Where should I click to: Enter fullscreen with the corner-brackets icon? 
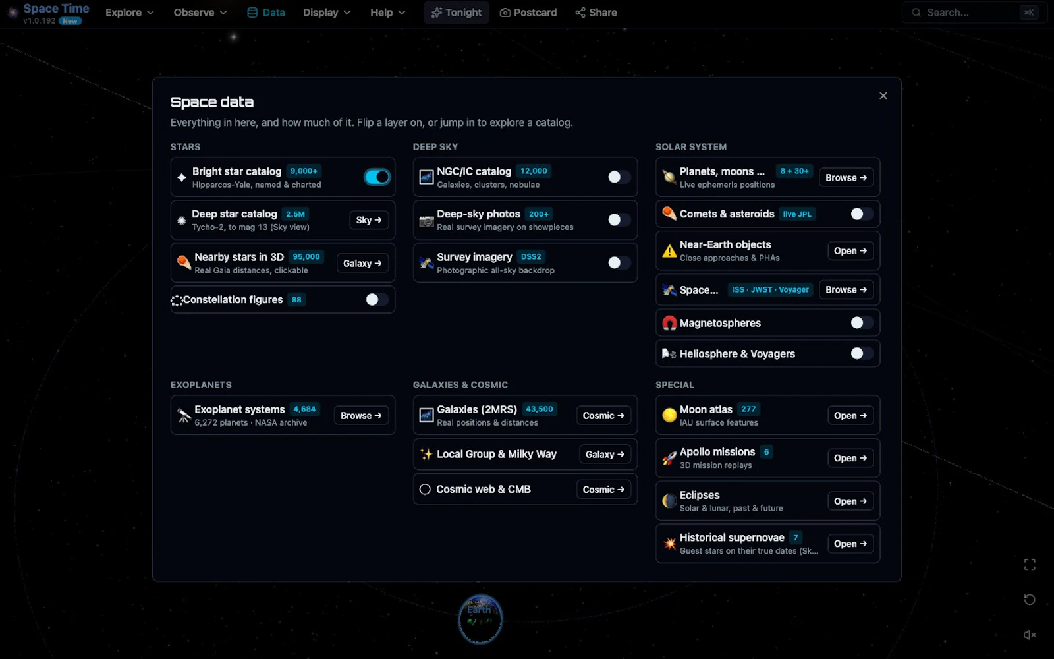pyautogui.click(x=1030, y=565)
